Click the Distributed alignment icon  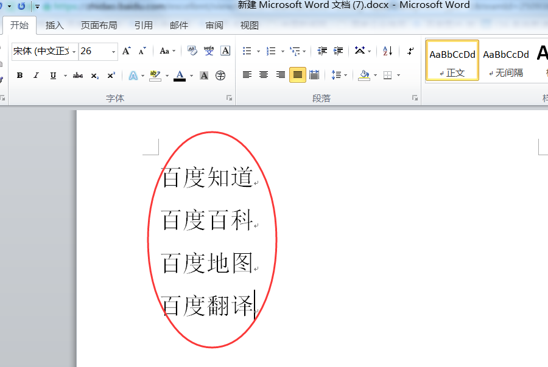coord(314,75)
